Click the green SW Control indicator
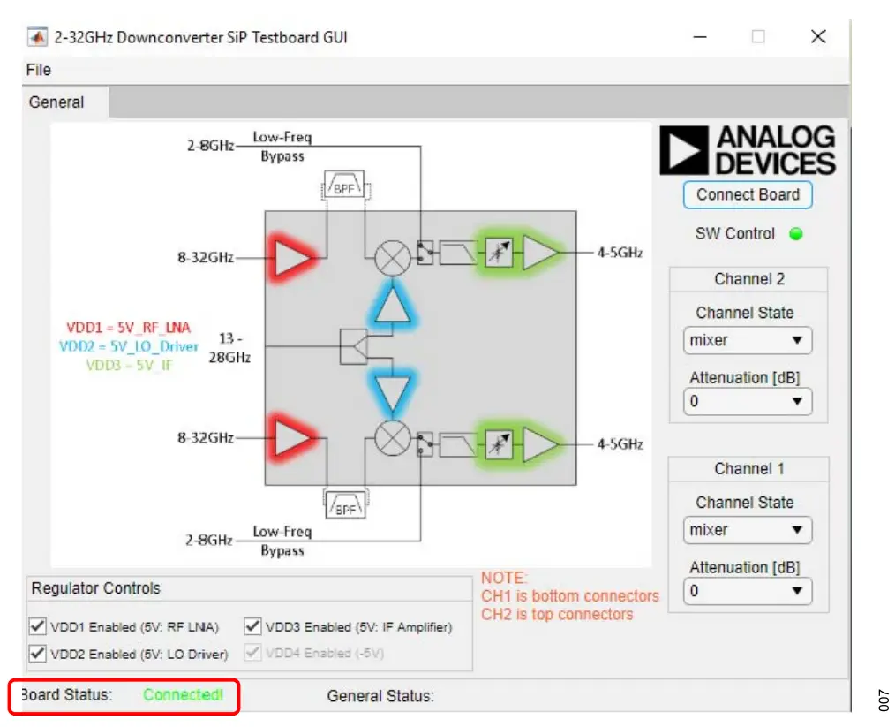This screenshot has width=895, height=727. point(796,234)
